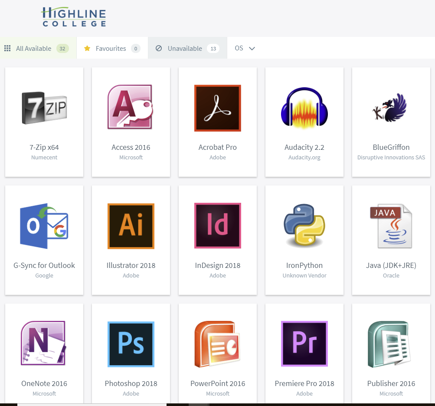Click the Highline College logo

pos(74,17)
